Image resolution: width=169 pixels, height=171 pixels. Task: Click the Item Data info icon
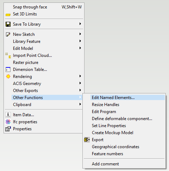8,115
